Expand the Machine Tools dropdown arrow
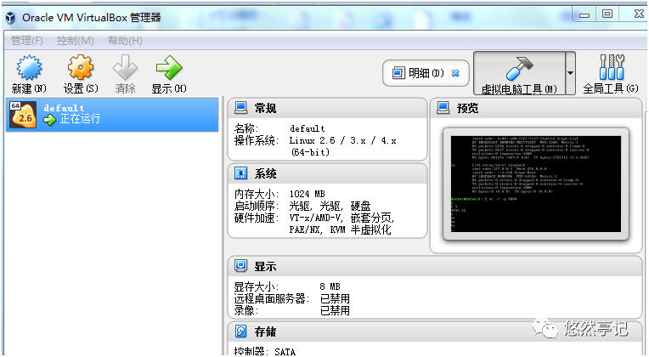This screenshot has width=649, height=357. click(x=570, y=73)
